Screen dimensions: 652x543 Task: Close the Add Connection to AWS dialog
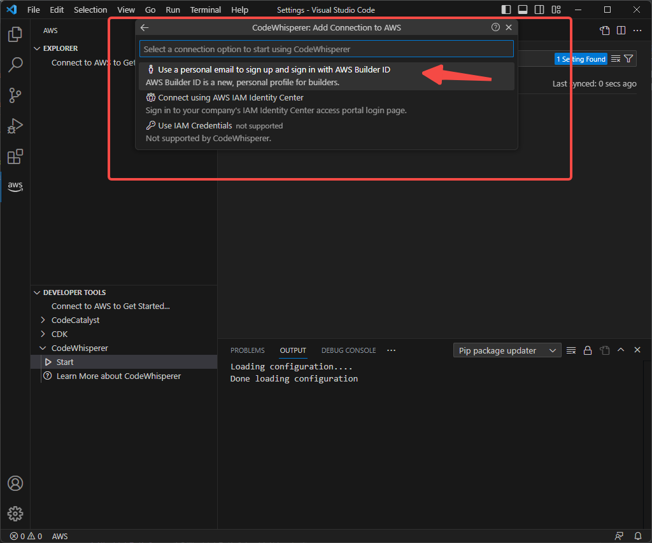509,27
